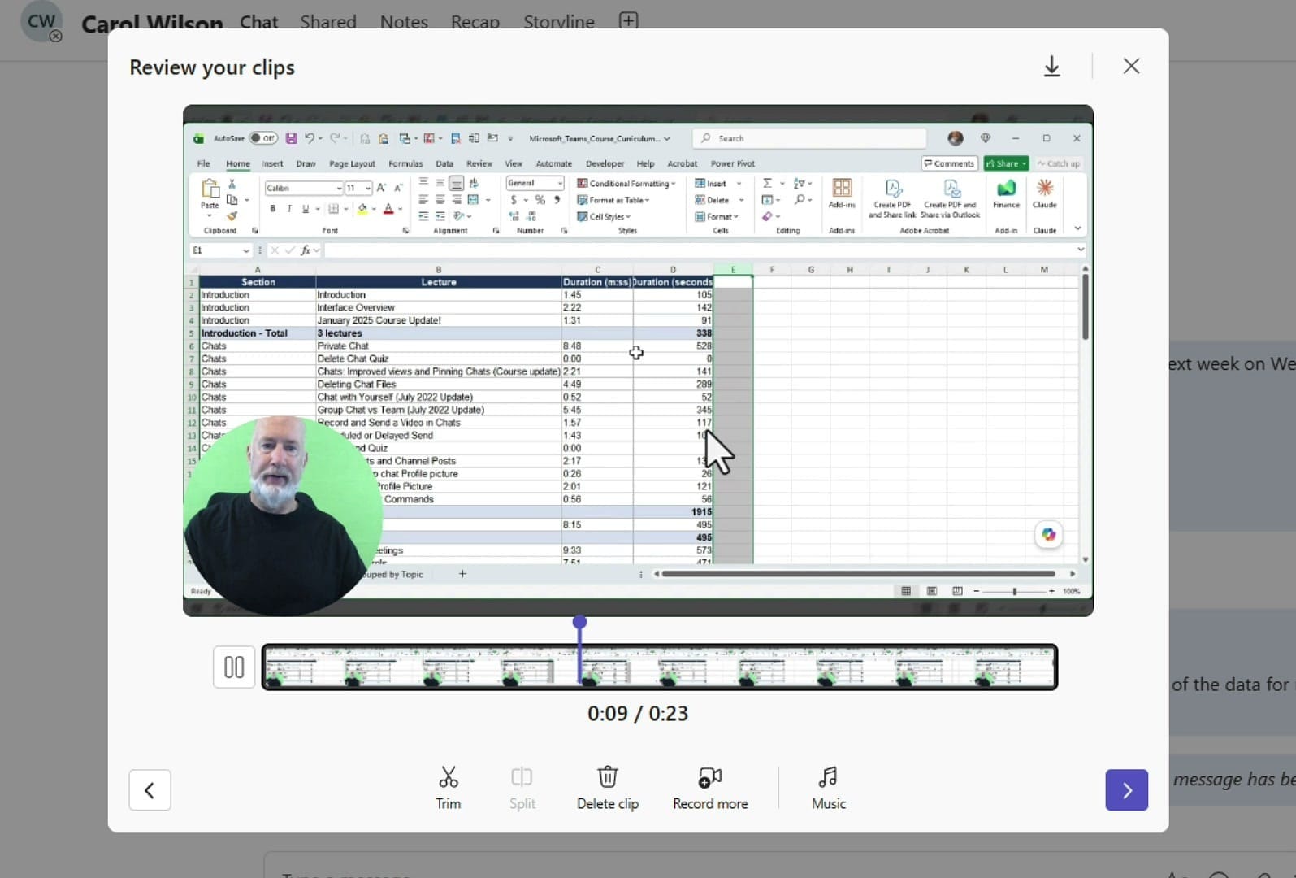Image resolution: width=1296 pixels, height=878 pixels.
Task: Open the Format as Table dropdown
Action: [x=613, y=200]
